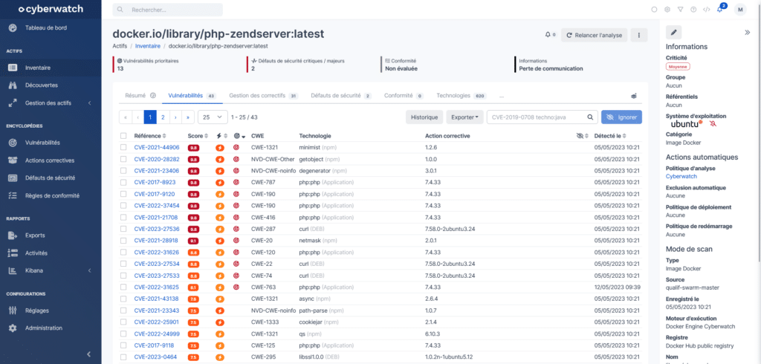Click the Rechercher search field
Screen dimensions: 761x364
[x=167, y=10]
